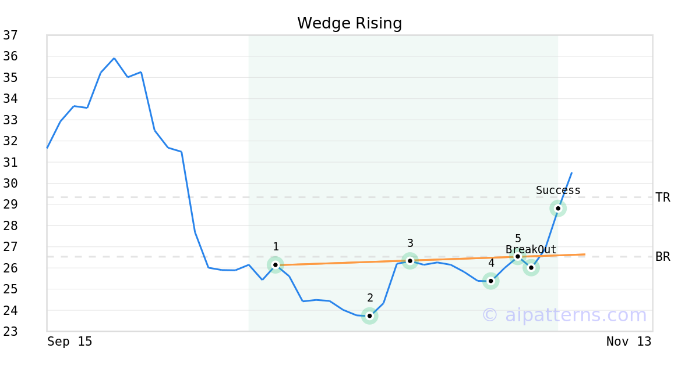Click the Sep 15 start date label
Screen dimensions: 699x366
(69, 342)
